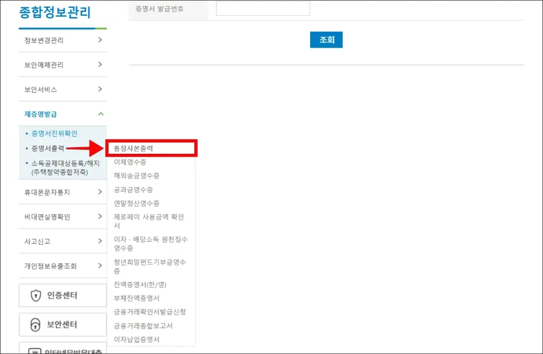543x354 pixels.
Task: Click the shield icon in 인증센터
Action: pos(36,296)
